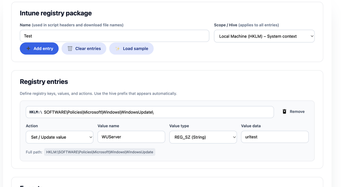This screenshot has width=341, height=187.
Task: Open the Action dropdown showing Set / Update value
Action: click(59, 137)
